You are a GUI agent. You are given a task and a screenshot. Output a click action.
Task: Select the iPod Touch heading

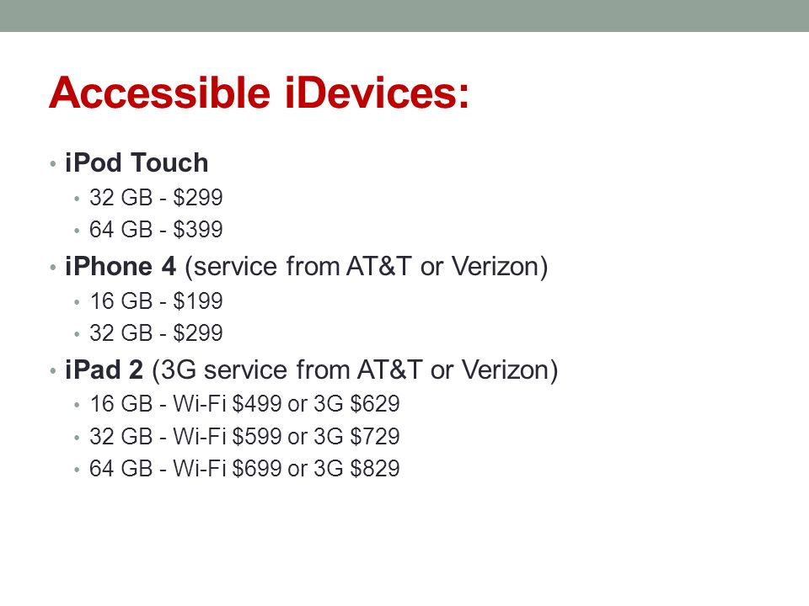(x=137, y=162)
